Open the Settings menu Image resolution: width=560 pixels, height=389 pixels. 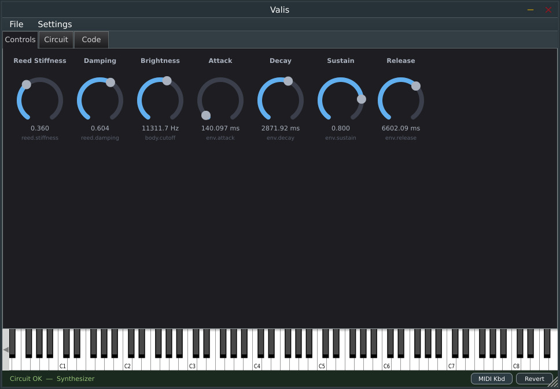tap(54, 24)
